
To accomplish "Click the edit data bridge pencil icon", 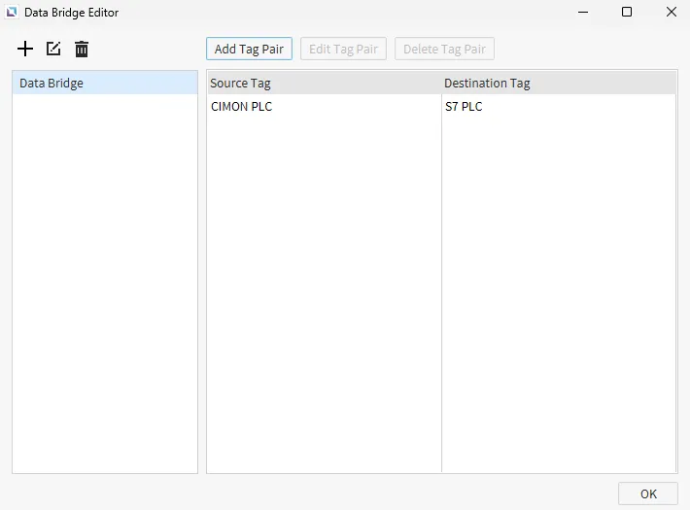I will coord(53,49).
